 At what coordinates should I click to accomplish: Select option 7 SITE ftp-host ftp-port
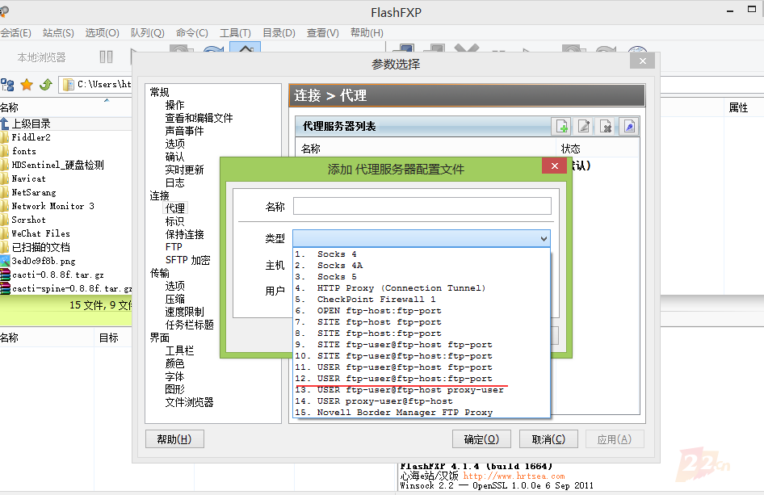[422, 322]
